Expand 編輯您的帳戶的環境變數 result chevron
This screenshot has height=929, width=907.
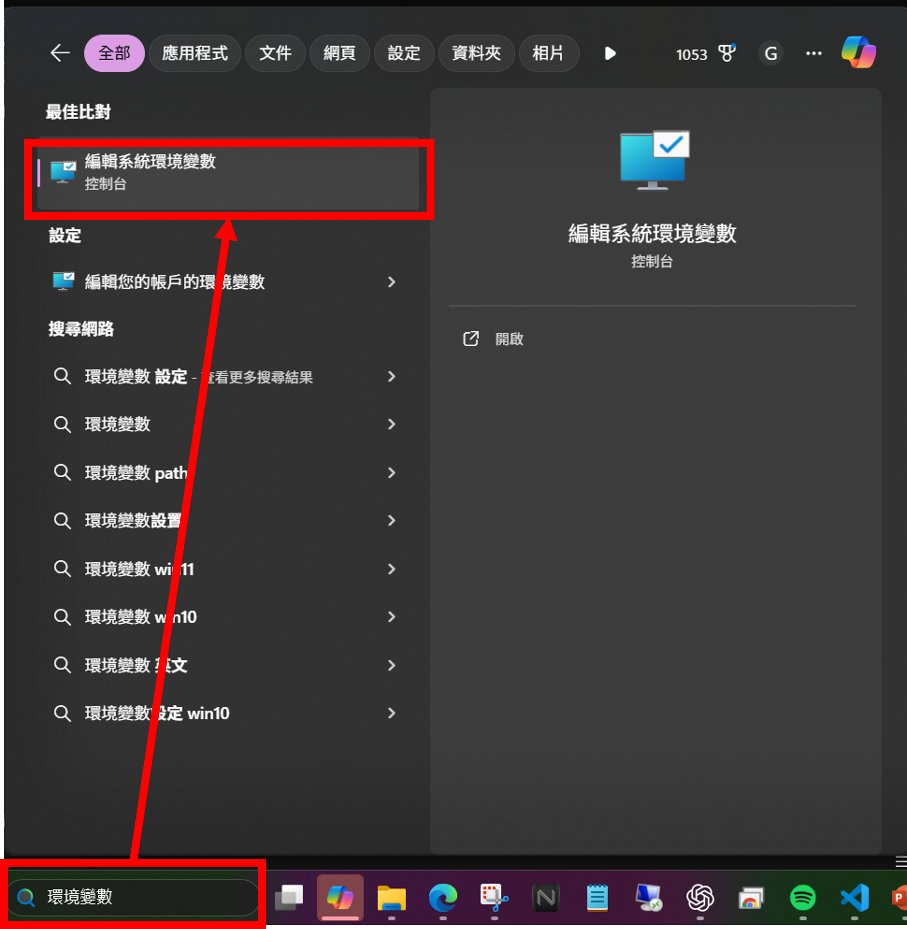click(x=391, y=282)
